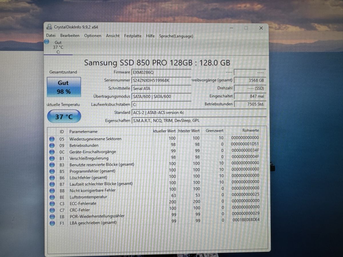Open the Hilfe menu
This screenshot has height=257, width=343.
point(150,36)
